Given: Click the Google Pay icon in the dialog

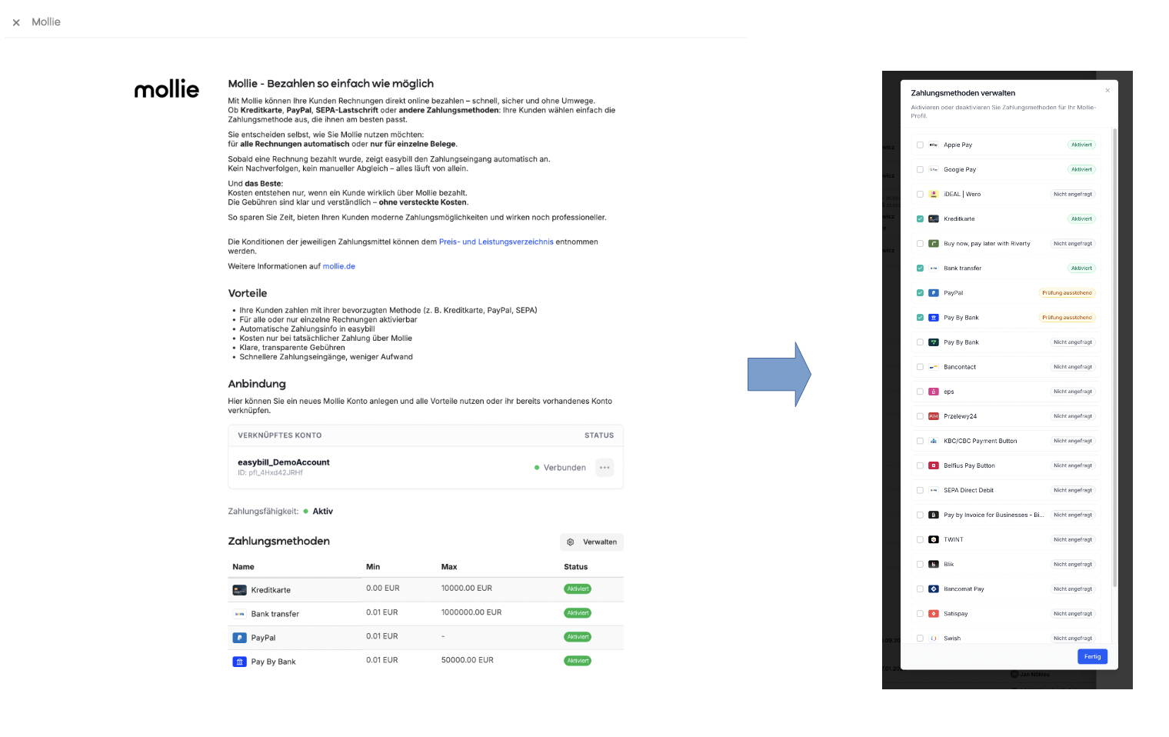Looking at the screenshot, I should (933, 169).
